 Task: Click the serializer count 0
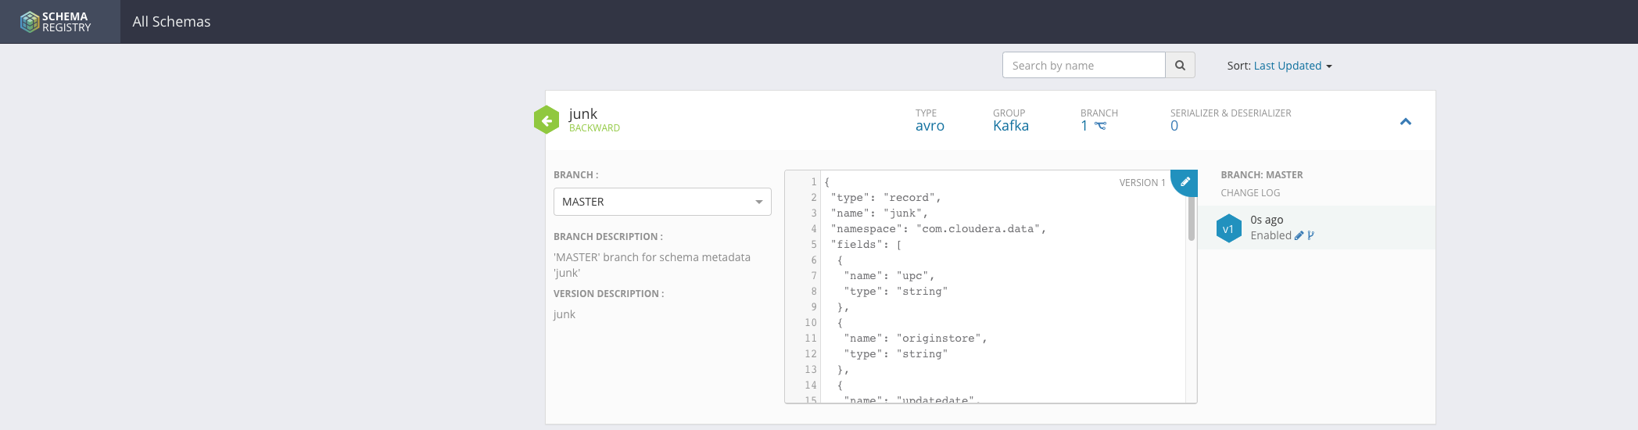[1174, 126]
